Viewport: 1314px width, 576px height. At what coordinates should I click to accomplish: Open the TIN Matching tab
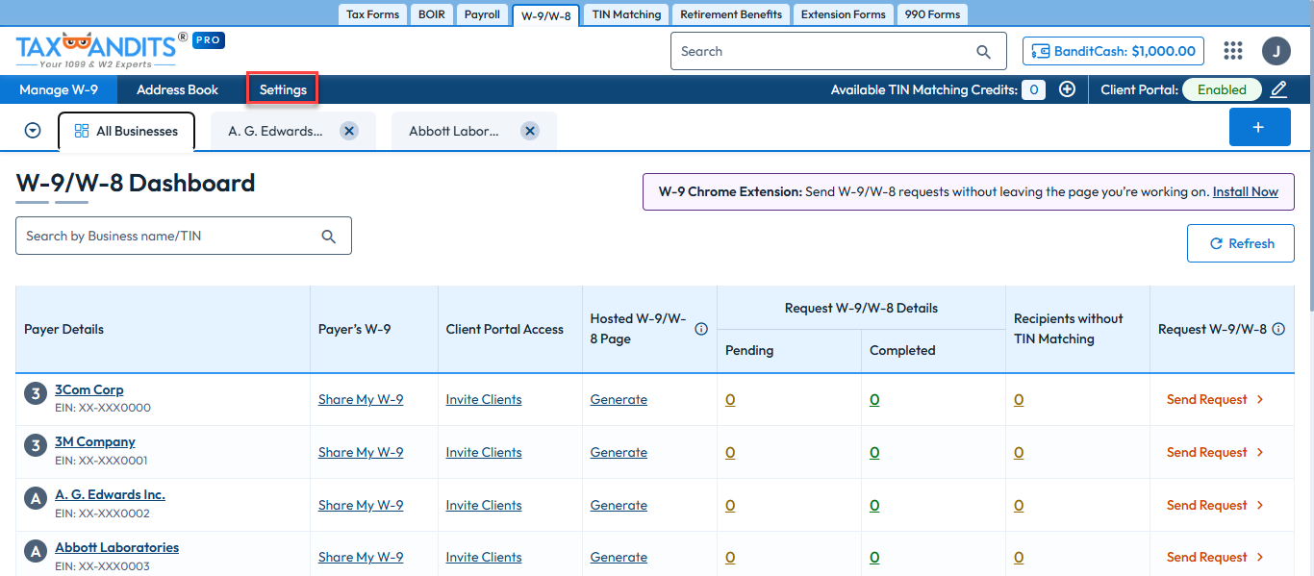pos(627,14)
